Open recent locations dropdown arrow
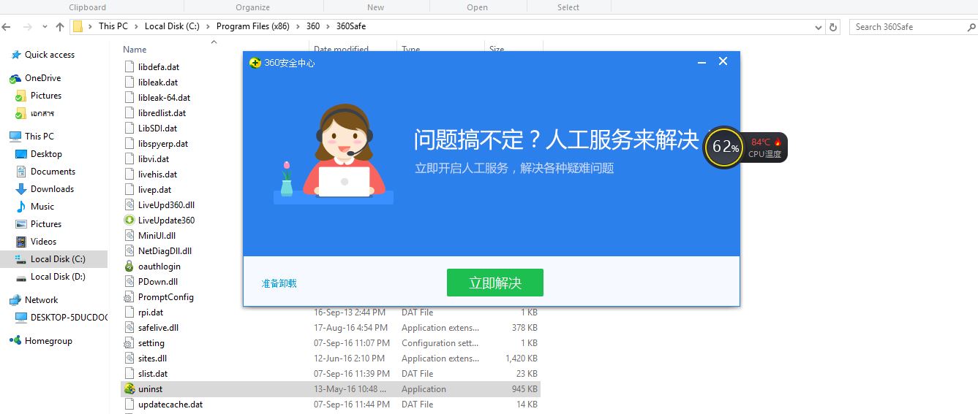 [44, 27]
